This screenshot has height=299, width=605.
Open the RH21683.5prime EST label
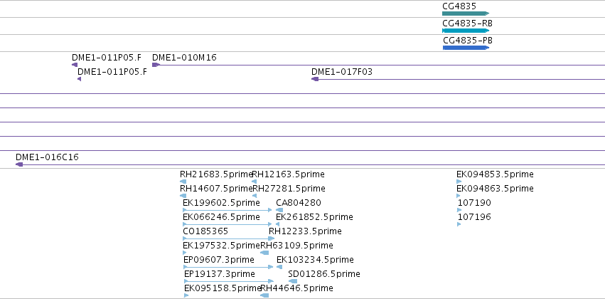pyautogui.click(x=216, y=174)
